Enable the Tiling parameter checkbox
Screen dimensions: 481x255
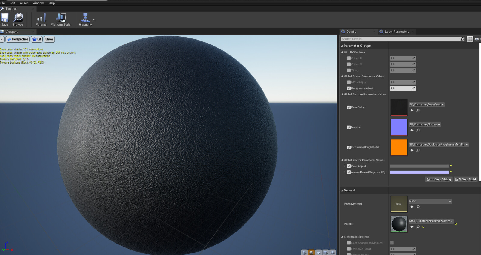tap(349, 70)
